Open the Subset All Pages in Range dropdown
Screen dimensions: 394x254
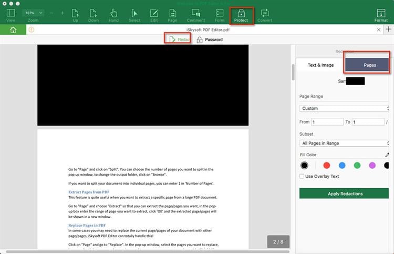tap(344, 143)
